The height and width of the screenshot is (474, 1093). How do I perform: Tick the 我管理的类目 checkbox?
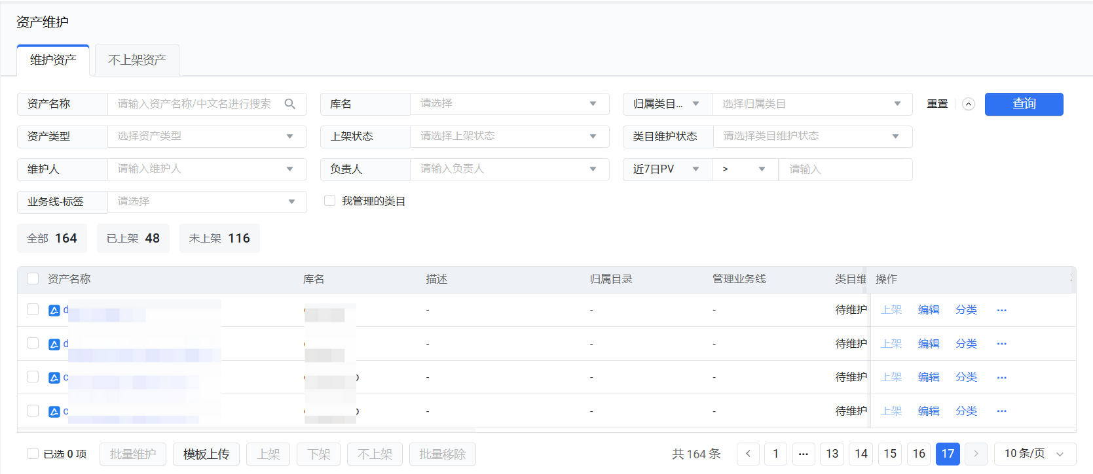(329, 201)
